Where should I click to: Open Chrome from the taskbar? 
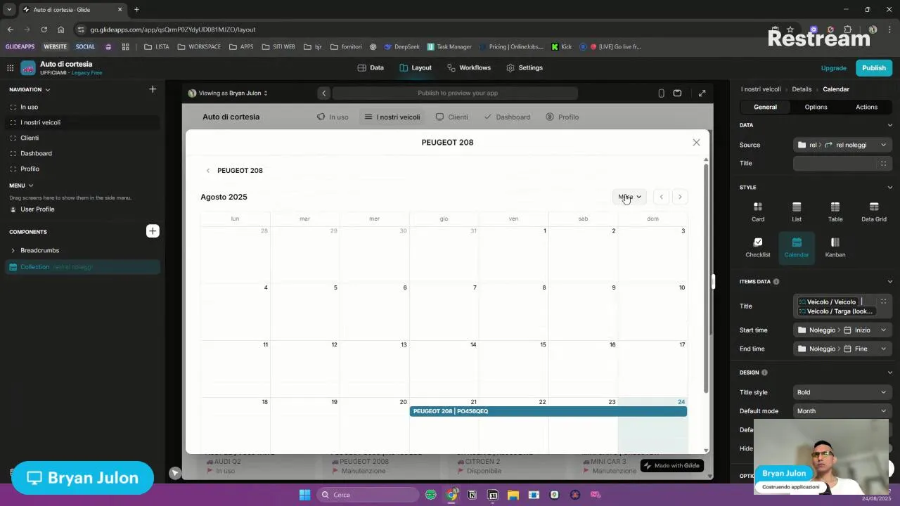tap(451, 495)
